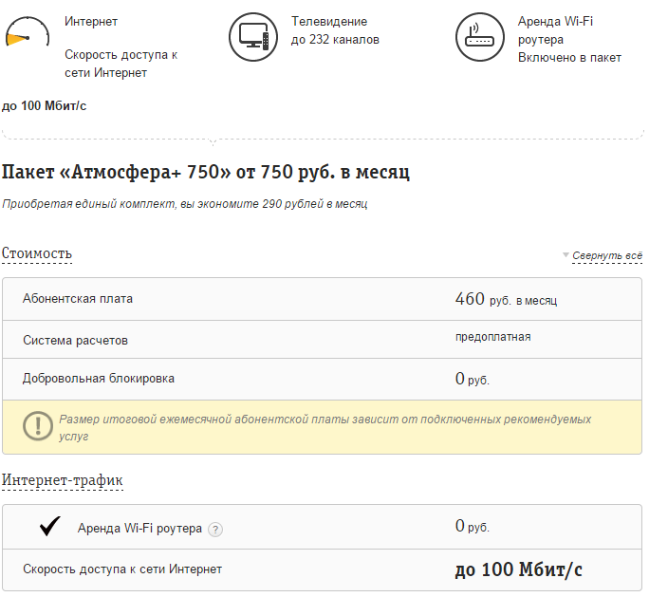This screenshot has width=649, height=597.
Task: Click the Интернет heading text at top
Action: point(92,21)
